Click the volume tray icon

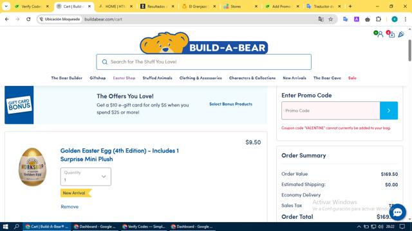(x=380, y=227)
